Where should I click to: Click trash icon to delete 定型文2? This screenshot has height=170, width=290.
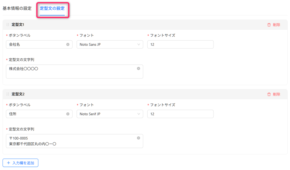tap(269, 94)
